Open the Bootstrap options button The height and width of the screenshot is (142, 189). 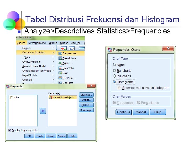[86, 110]
